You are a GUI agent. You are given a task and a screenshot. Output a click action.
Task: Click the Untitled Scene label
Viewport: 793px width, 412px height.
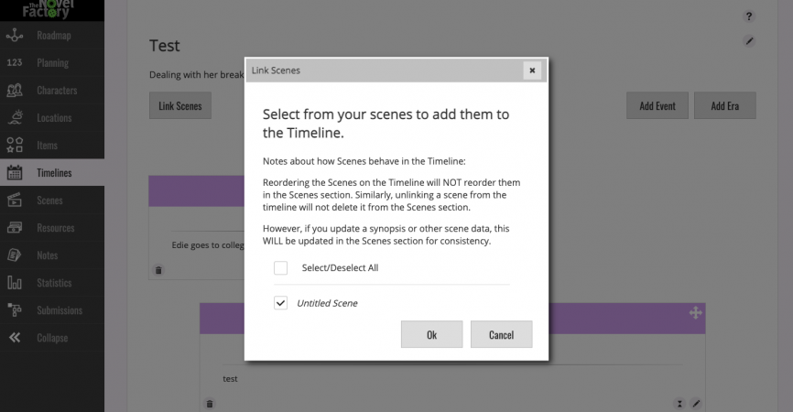coord(327,303)
